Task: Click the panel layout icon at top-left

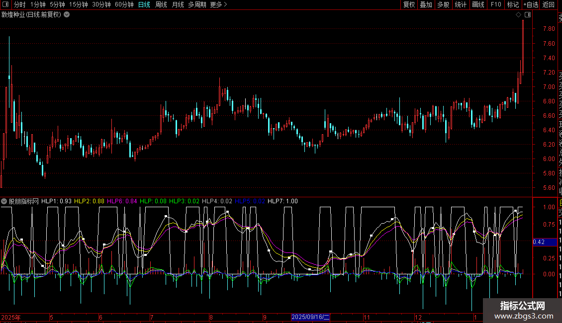Action: [5, 4]
